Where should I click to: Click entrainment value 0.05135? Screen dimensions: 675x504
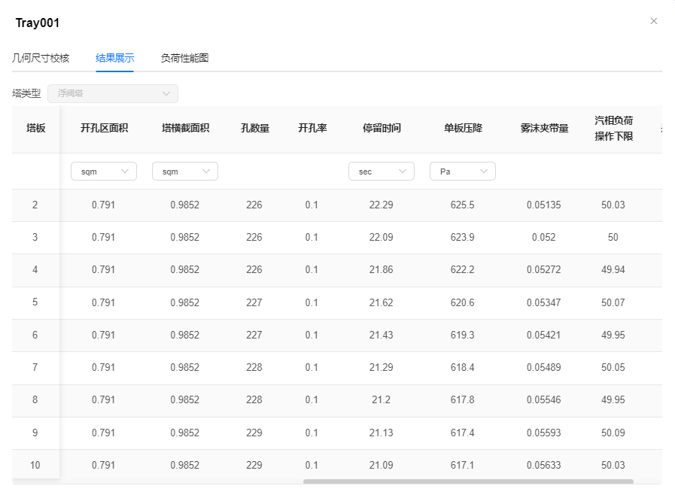coord(544,205)
